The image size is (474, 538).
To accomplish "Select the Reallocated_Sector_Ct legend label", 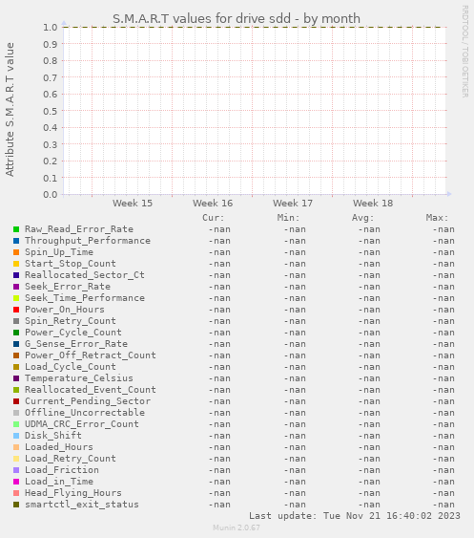I will tap(85, 275).
